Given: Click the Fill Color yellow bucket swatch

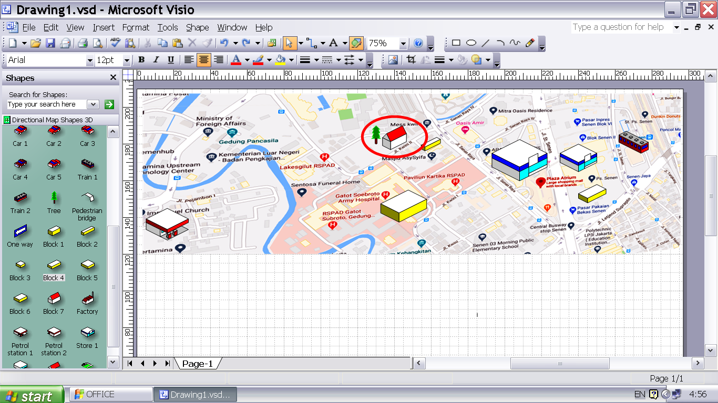Looking at the screenshot, I should coord(280,60).
